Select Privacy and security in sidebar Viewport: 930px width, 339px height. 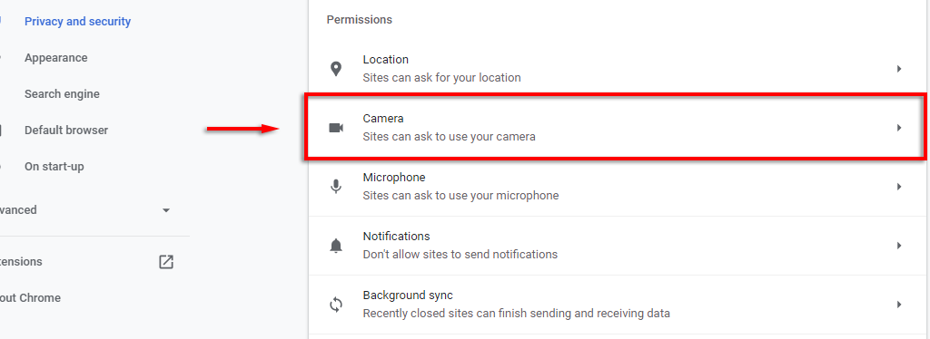tap(78, 22)
